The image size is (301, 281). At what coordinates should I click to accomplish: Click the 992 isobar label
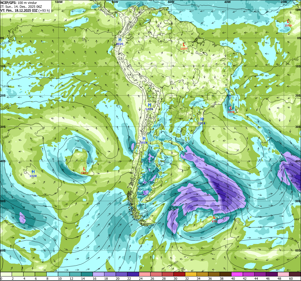[x=296, y=184]
